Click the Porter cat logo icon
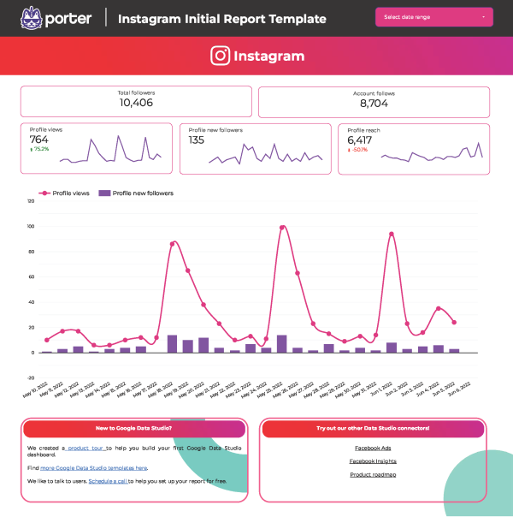The image size is (513, 517). [x=32, y=18]
